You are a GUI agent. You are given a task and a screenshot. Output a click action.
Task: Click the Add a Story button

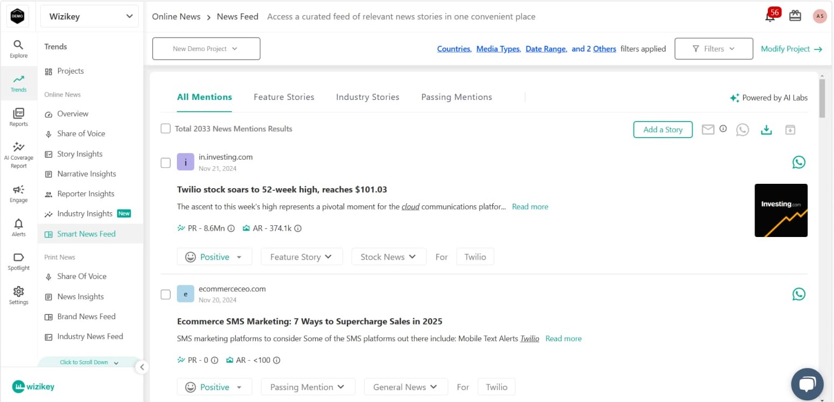click(x=662, y=130)
